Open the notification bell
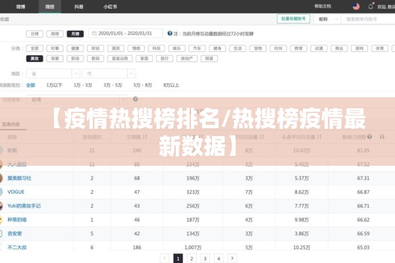Viewport: 395px width, 263px height. tap(371, 7)
